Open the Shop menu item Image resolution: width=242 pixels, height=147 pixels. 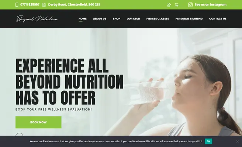[x=117, y=19]
